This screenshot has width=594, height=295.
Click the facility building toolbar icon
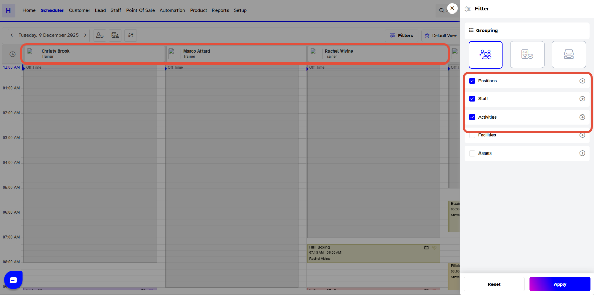tap(115, 35)
